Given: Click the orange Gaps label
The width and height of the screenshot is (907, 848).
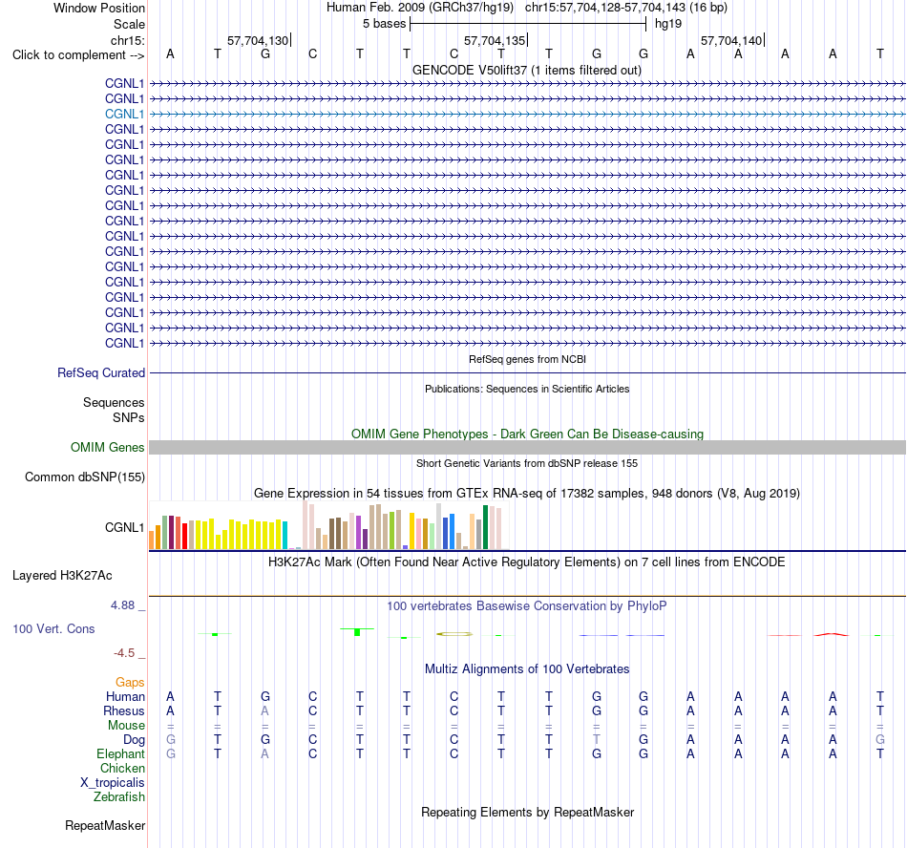Looking at the screenshot, I should [130, 682].
